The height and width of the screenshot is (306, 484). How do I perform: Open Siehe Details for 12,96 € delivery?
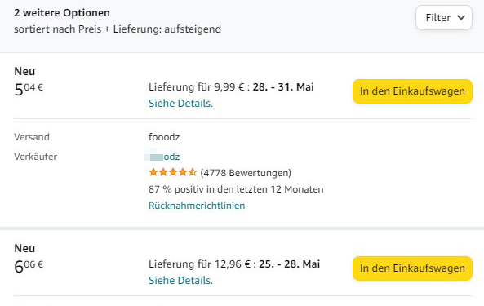pos(180,281)
